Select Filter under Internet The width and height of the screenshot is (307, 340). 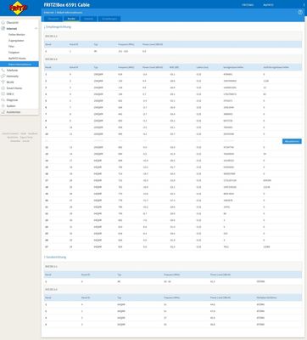pyautogui.click(x=11, y=47)
